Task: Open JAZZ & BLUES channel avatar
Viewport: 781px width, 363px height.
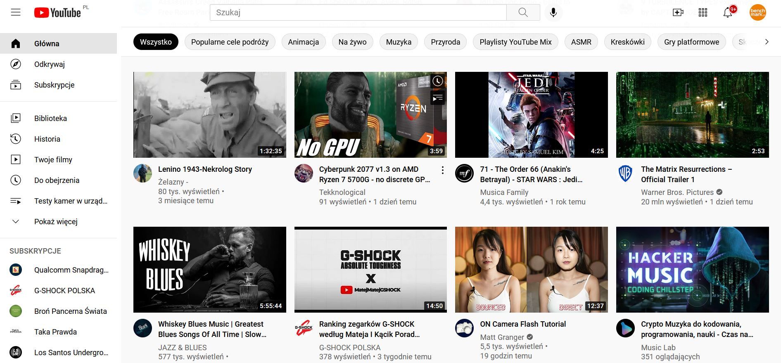Action: coord(142,328)
